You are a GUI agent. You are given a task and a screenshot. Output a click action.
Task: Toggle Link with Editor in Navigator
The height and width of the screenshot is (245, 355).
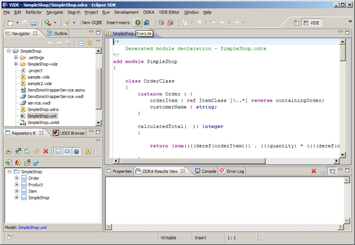coord(90,43)
